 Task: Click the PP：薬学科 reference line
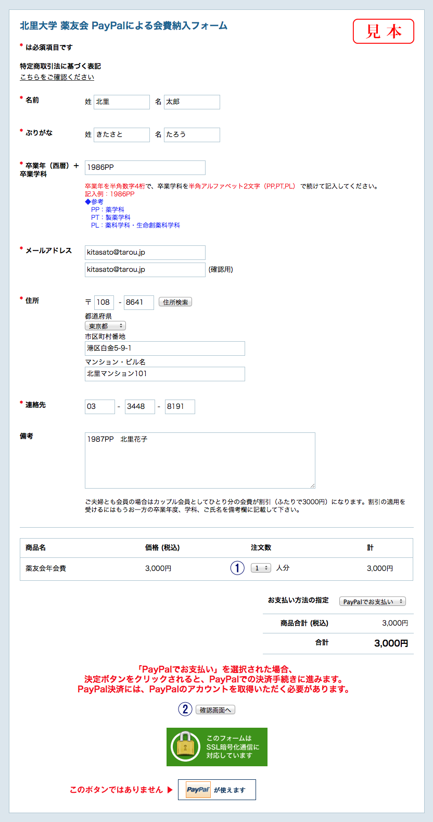click(x=108, y=209)
